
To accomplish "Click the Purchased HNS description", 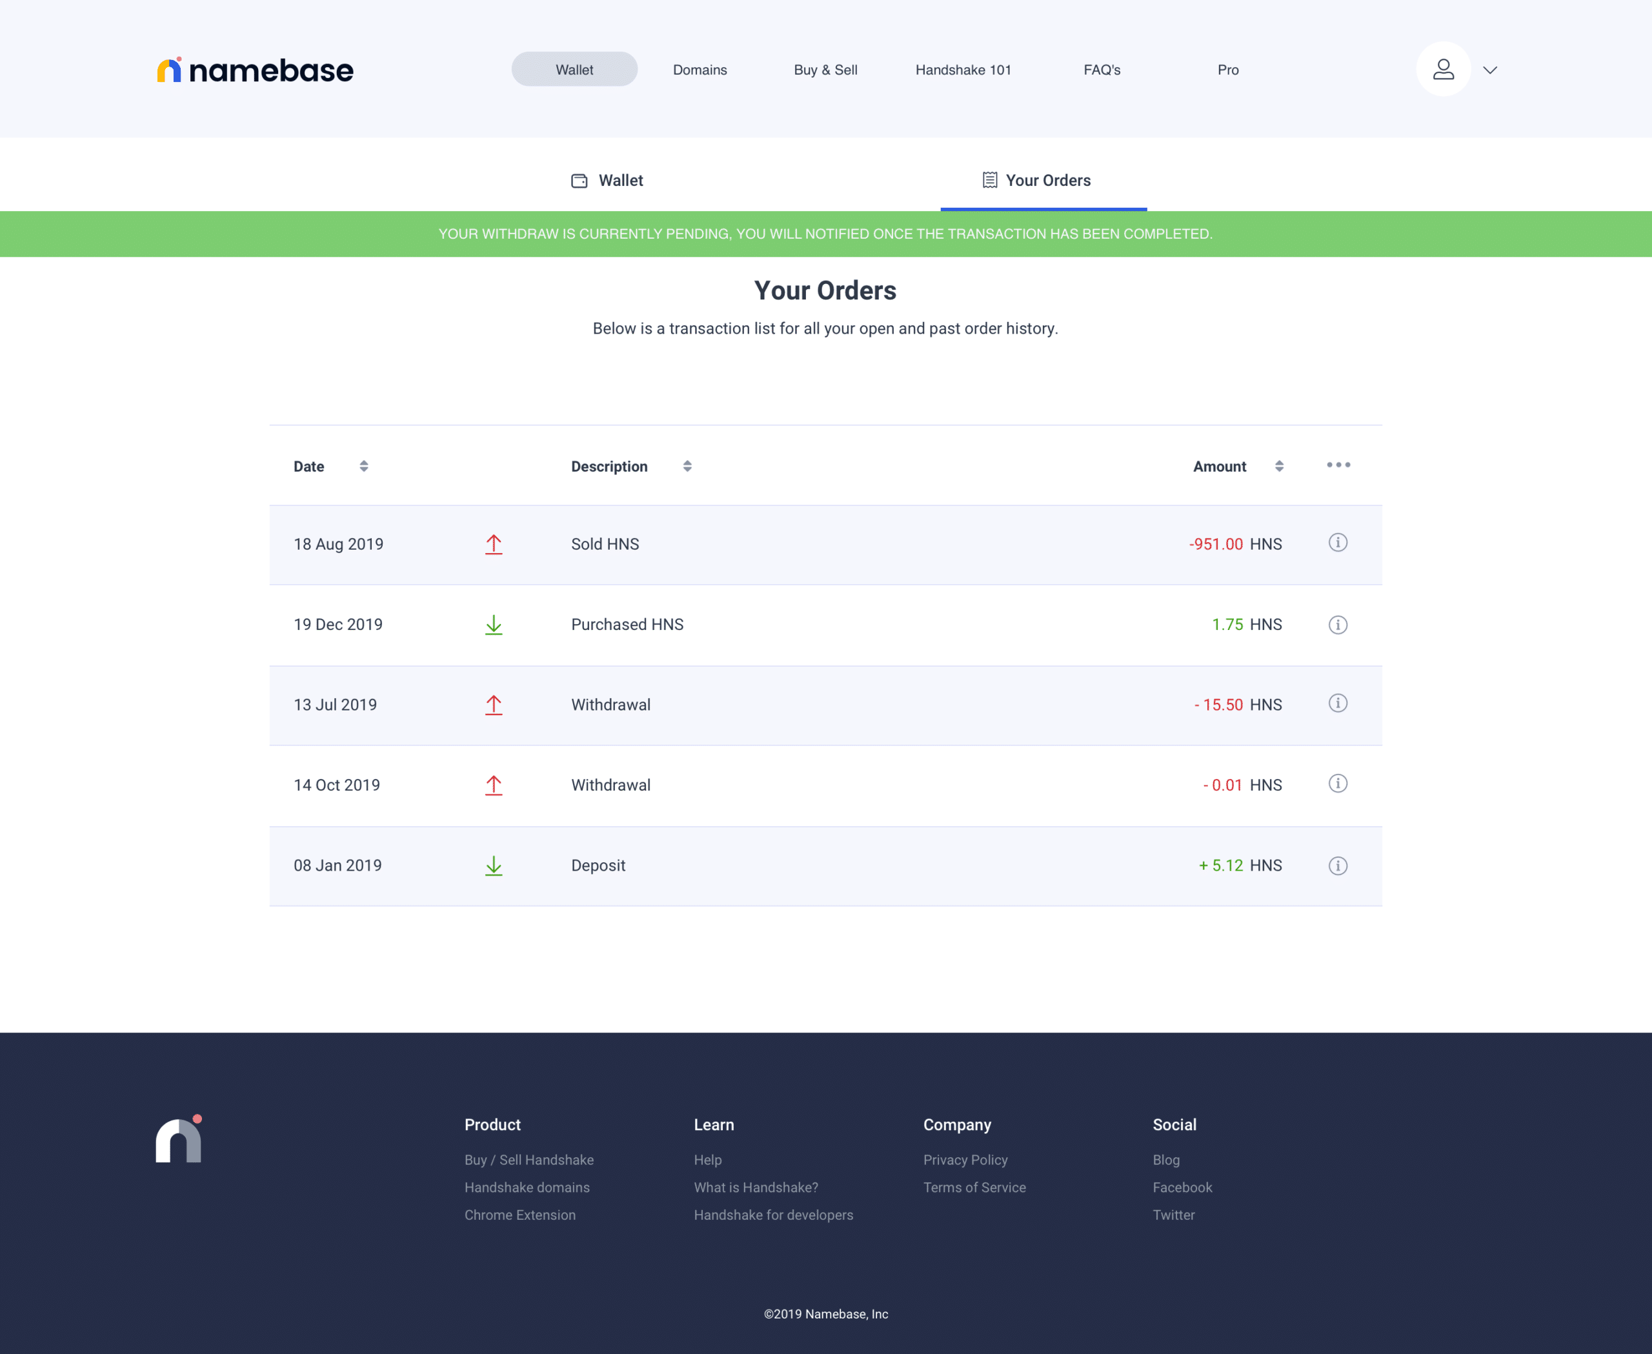I will [627, 625].
